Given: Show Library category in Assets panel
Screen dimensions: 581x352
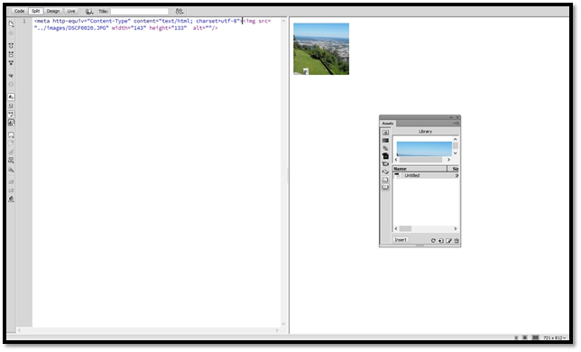Looking at the screenshot, I should click(385, 187).
